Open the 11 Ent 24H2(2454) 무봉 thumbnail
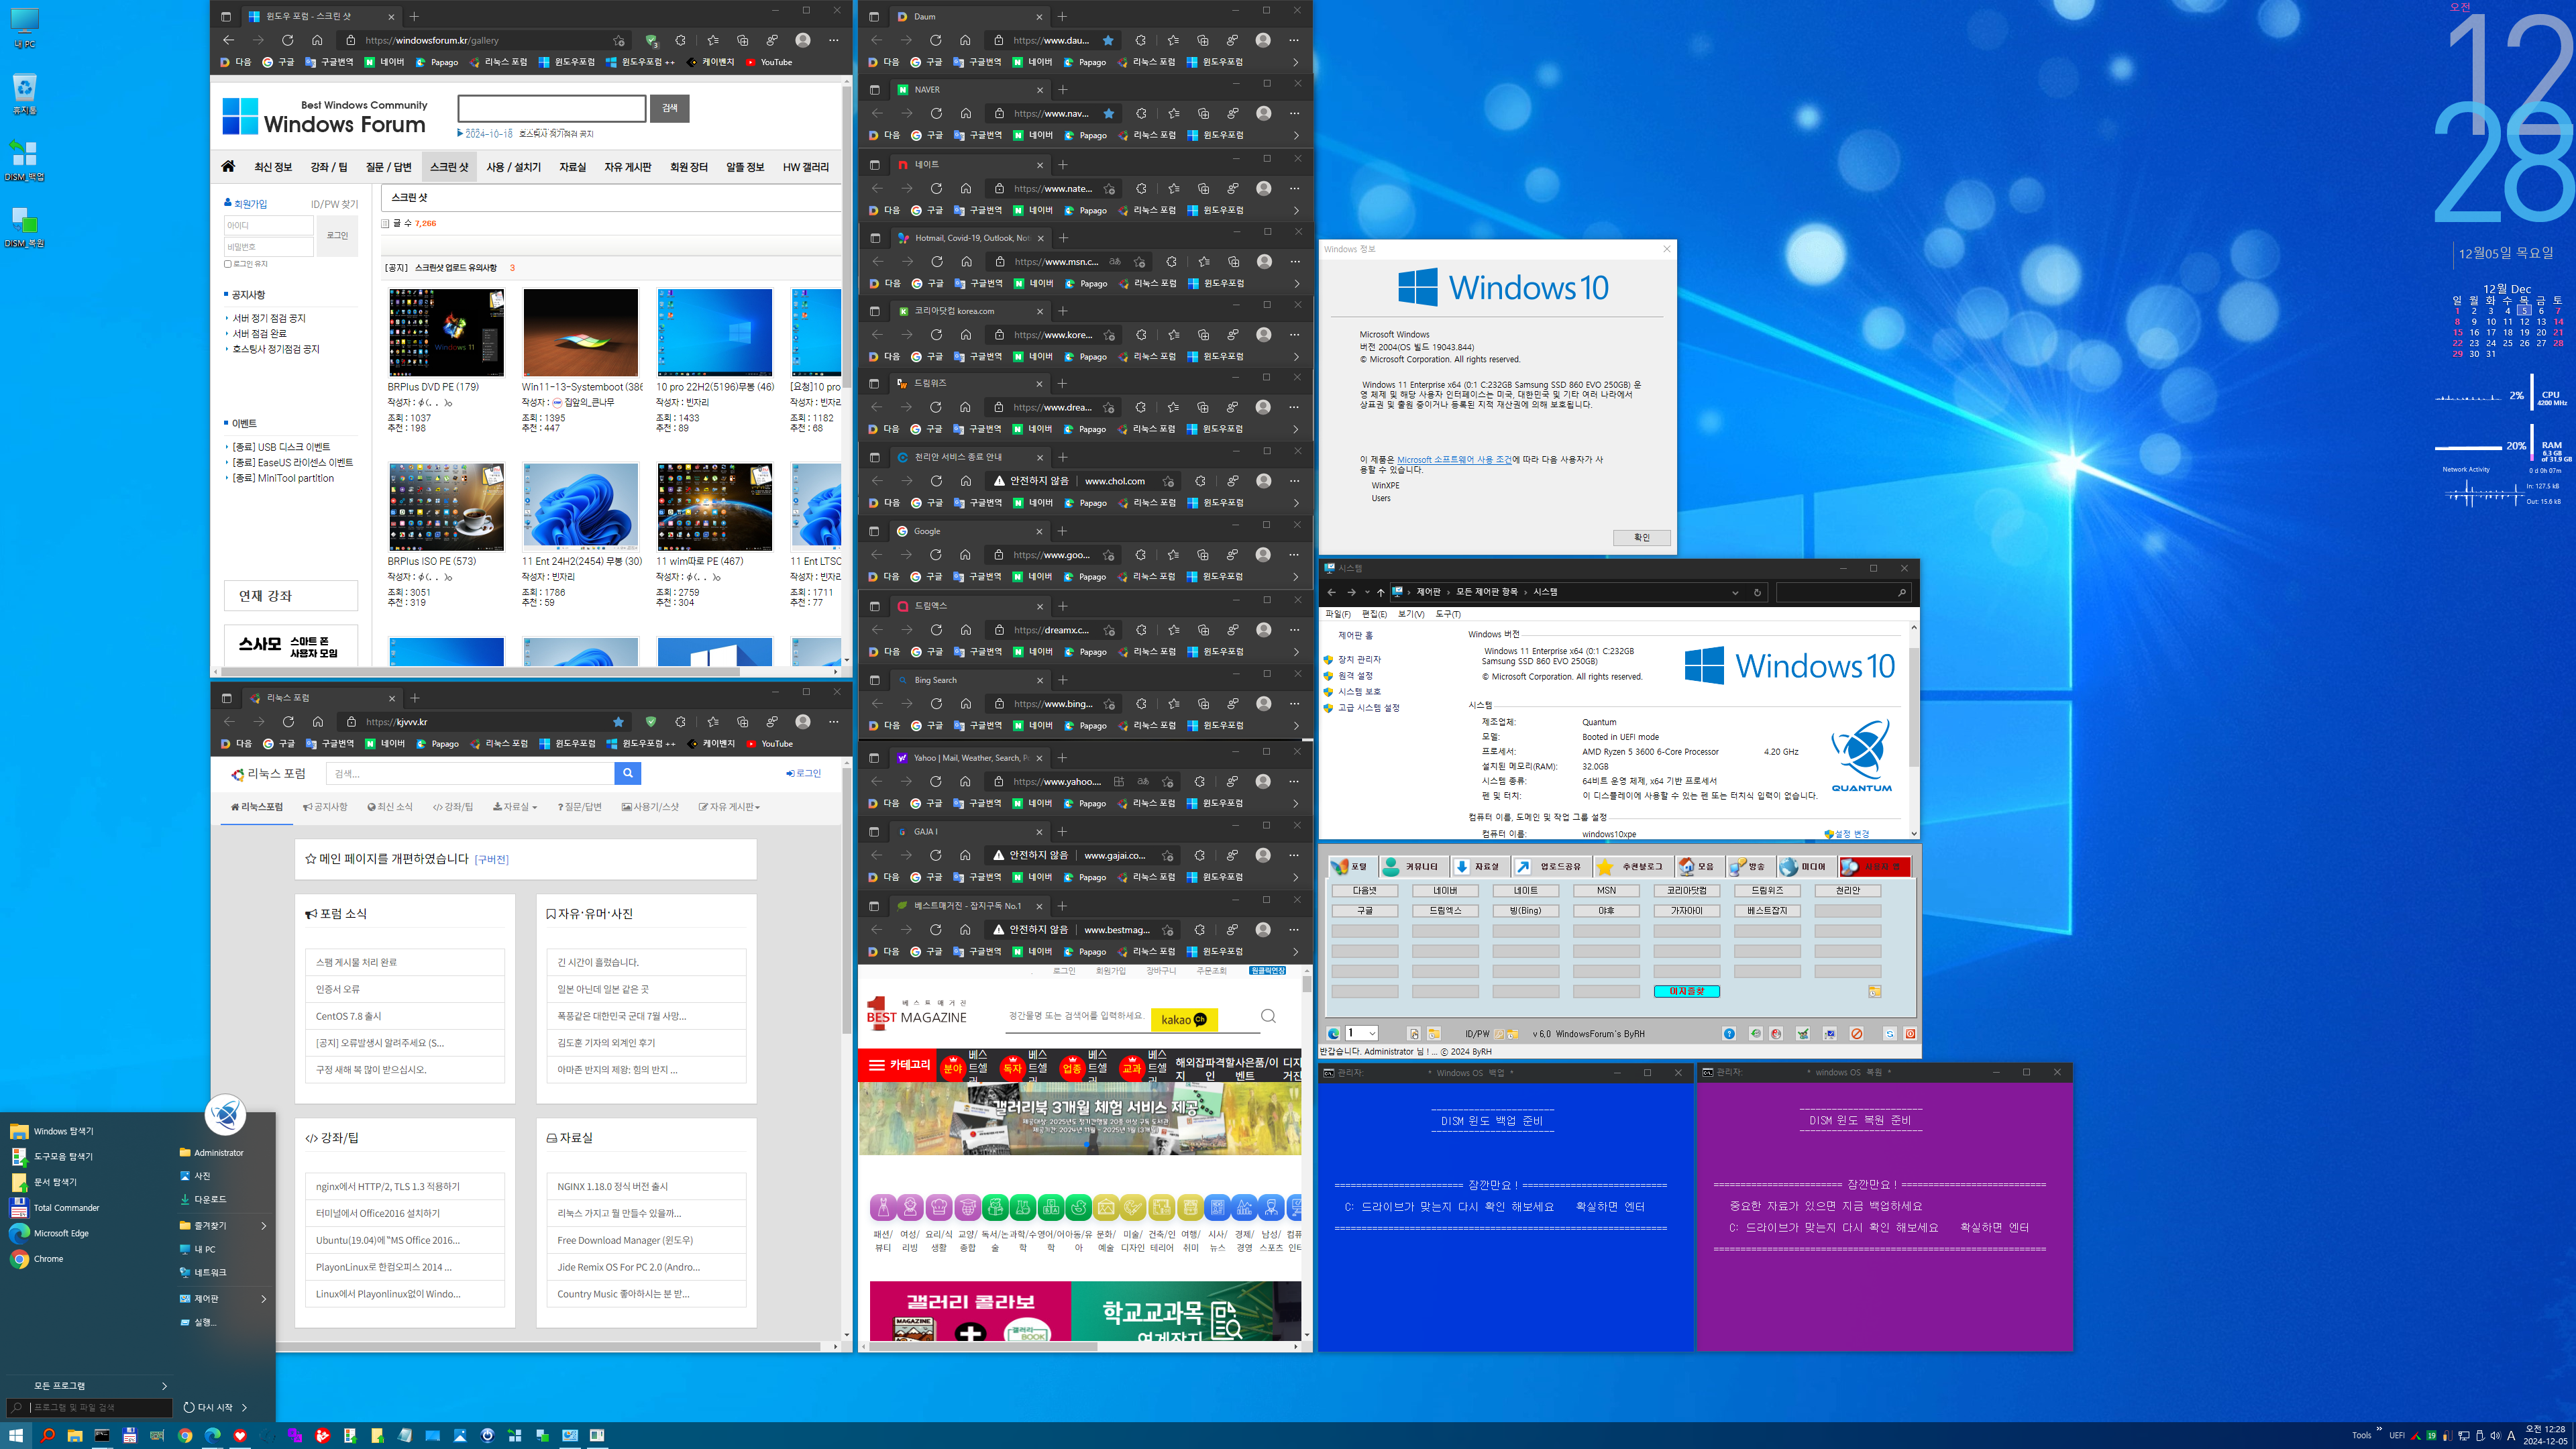This screenshot has height=1449, width=2576. pyautogui.click(x=580, y=507)
